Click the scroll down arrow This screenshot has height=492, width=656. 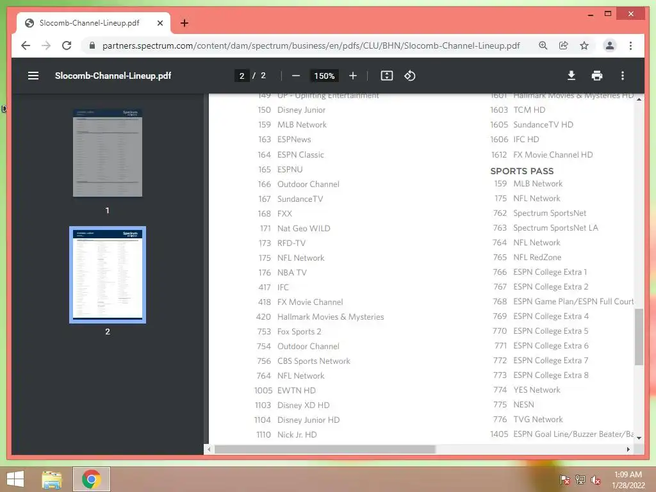[639, 438]
